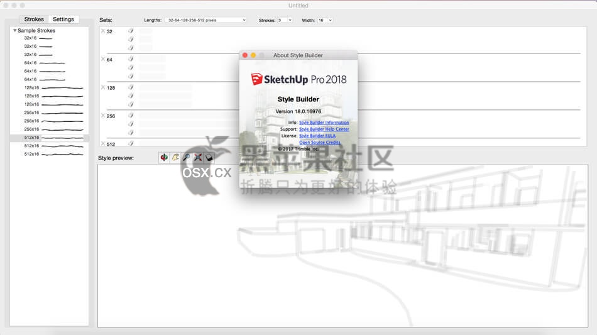Click the second stroke icon in set 128

131,96
